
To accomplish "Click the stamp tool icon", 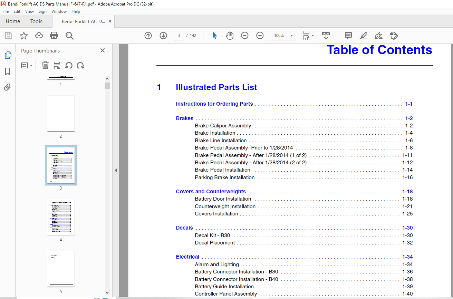I will (x=394, y=36).
